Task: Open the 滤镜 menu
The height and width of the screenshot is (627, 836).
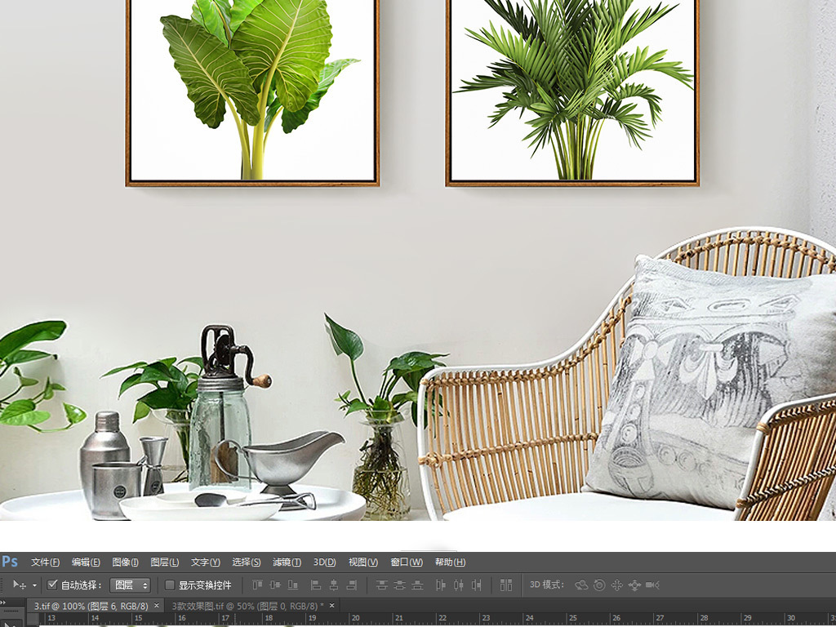Action: tap(287, 563)
